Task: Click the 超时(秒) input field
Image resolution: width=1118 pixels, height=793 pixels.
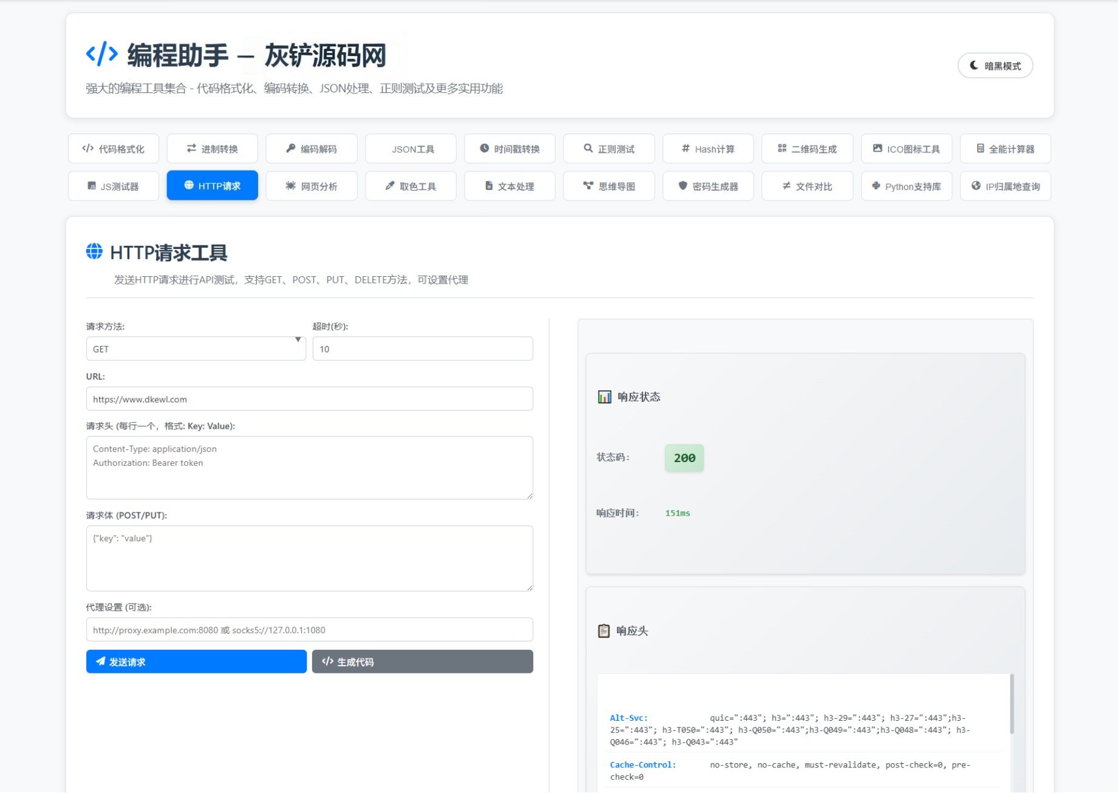Action: click(x=423, y=349)
